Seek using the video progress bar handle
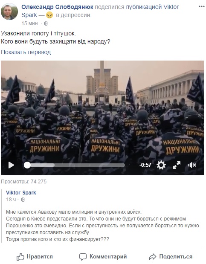 (x=27, y=165)
